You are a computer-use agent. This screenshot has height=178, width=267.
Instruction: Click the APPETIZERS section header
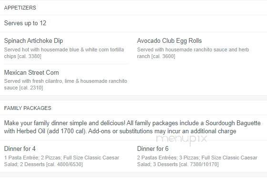tap(20, 8)
